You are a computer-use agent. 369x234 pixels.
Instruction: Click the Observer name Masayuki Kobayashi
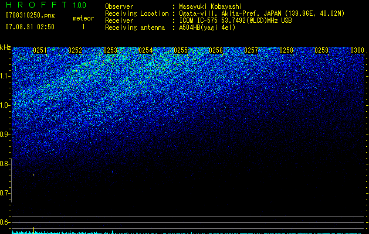click(x=211, y=6)
